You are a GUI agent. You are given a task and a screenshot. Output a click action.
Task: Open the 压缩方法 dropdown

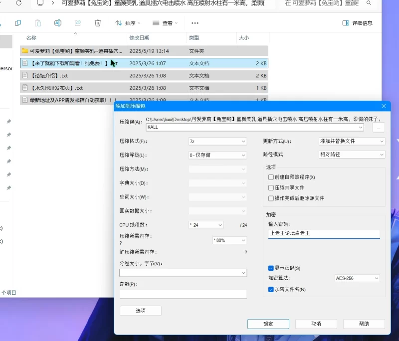pos(217,169)
